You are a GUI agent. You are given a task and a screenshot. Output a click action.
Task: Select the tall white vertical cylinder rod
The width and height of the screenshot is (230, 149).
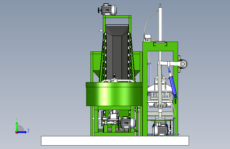tap(160, 25)
